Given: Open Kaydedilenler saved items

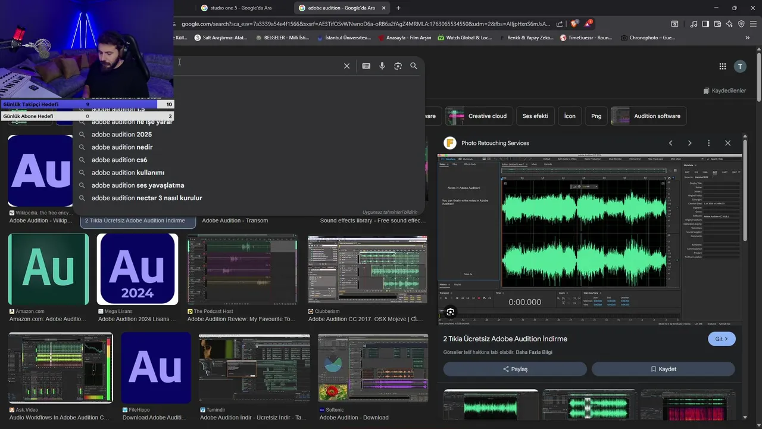Looking at the screenshot, I should 724,91.
